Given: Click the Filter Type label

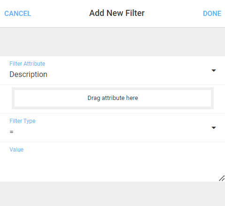Looking at the screenshot, I should click(x=23, y=121).
